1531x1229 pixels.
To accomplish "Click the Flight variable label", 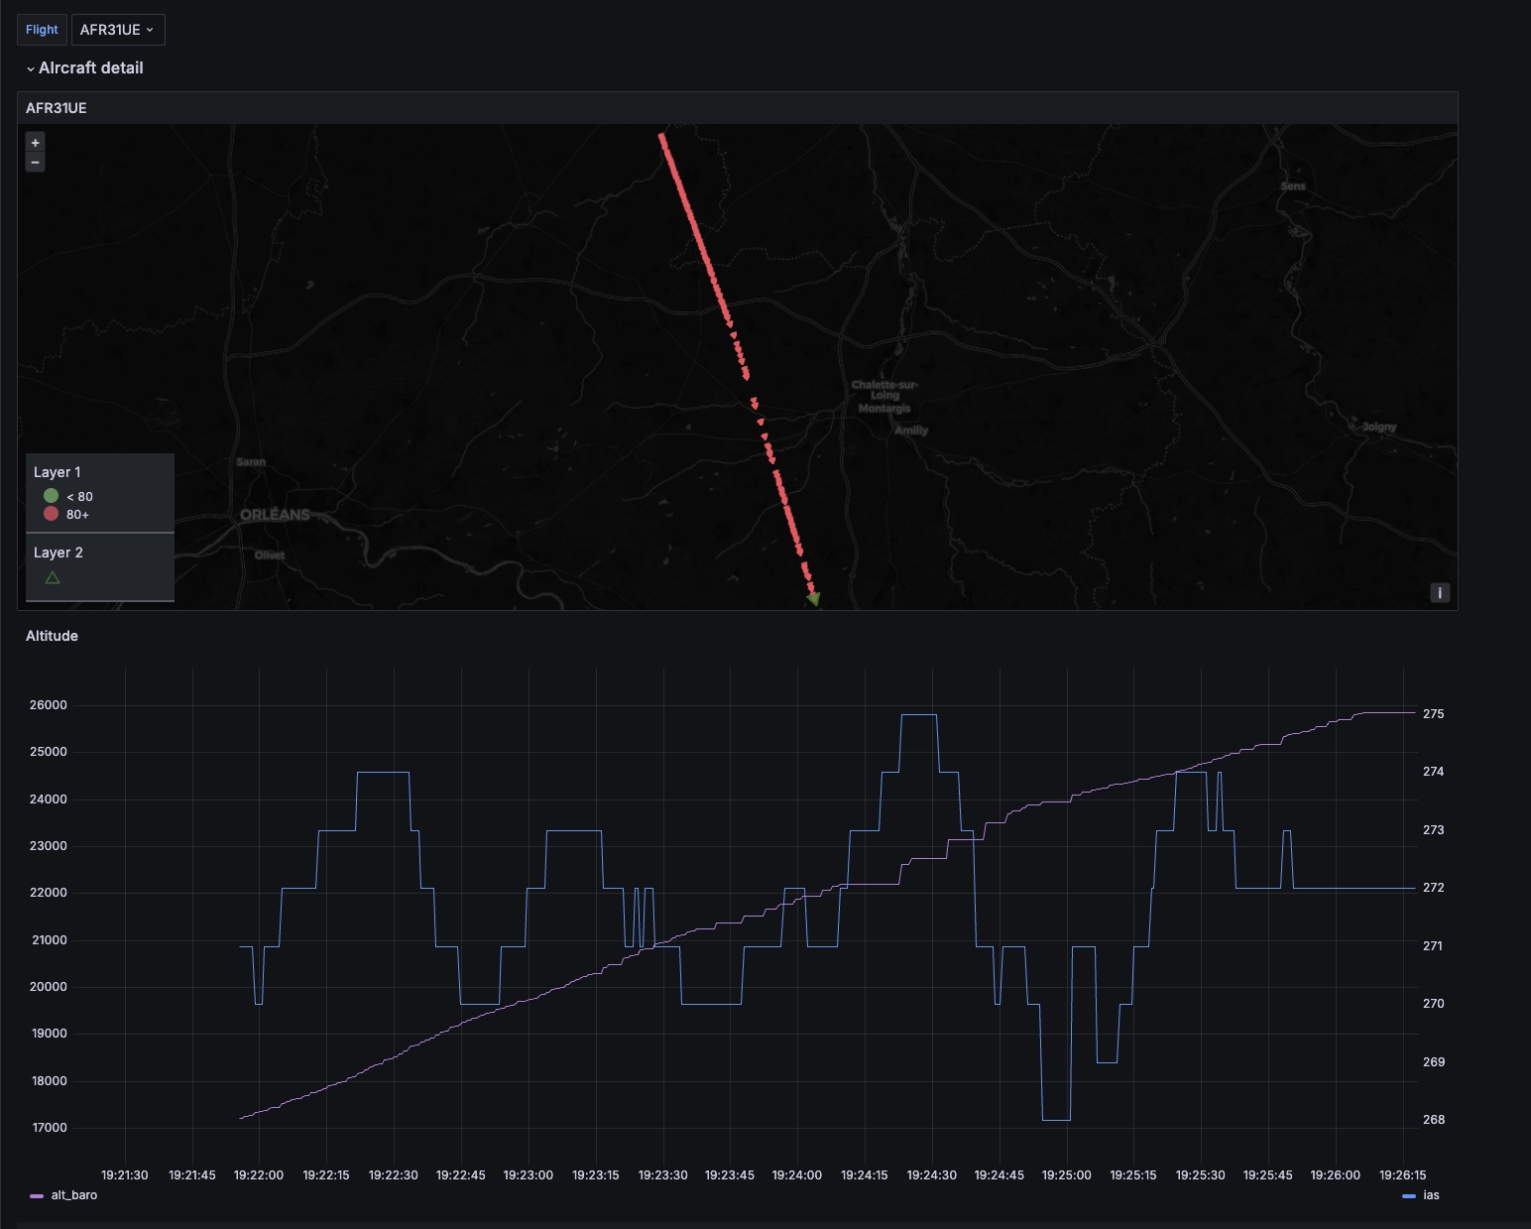I will click(x=42, y=30).
